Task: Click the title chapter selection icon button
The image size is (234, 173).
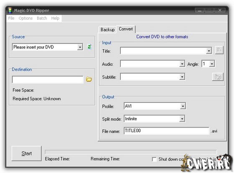Action: [219, 50]
